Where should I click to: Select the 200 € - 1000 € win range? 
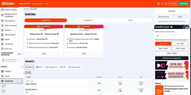(x=163, y=48)
